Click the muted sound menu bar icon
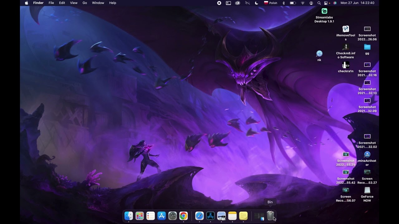 point(248,3)
